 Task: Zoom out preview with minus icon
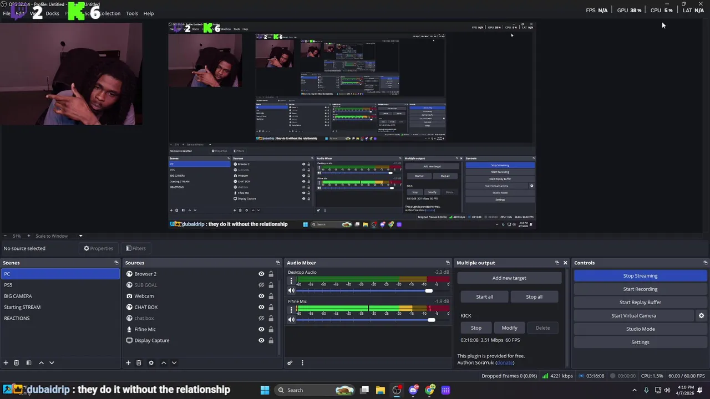(5, 236)
